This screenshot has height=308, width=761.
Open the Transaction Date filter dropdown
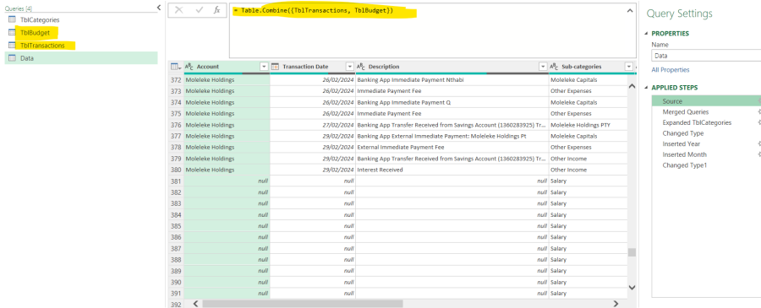tap(349, 67)
